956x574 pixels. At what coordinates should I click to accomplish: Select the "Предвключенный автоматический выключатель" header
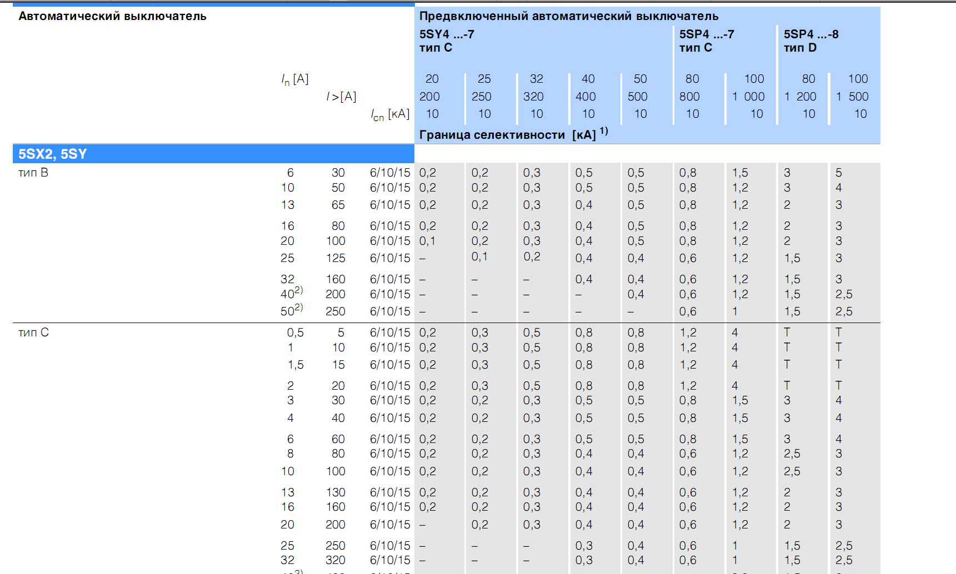pos(569,16)
